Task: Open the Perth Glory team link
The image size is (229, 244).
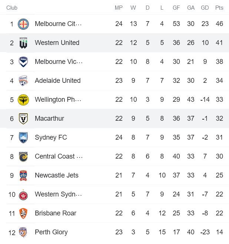Action: coord(51,232)
